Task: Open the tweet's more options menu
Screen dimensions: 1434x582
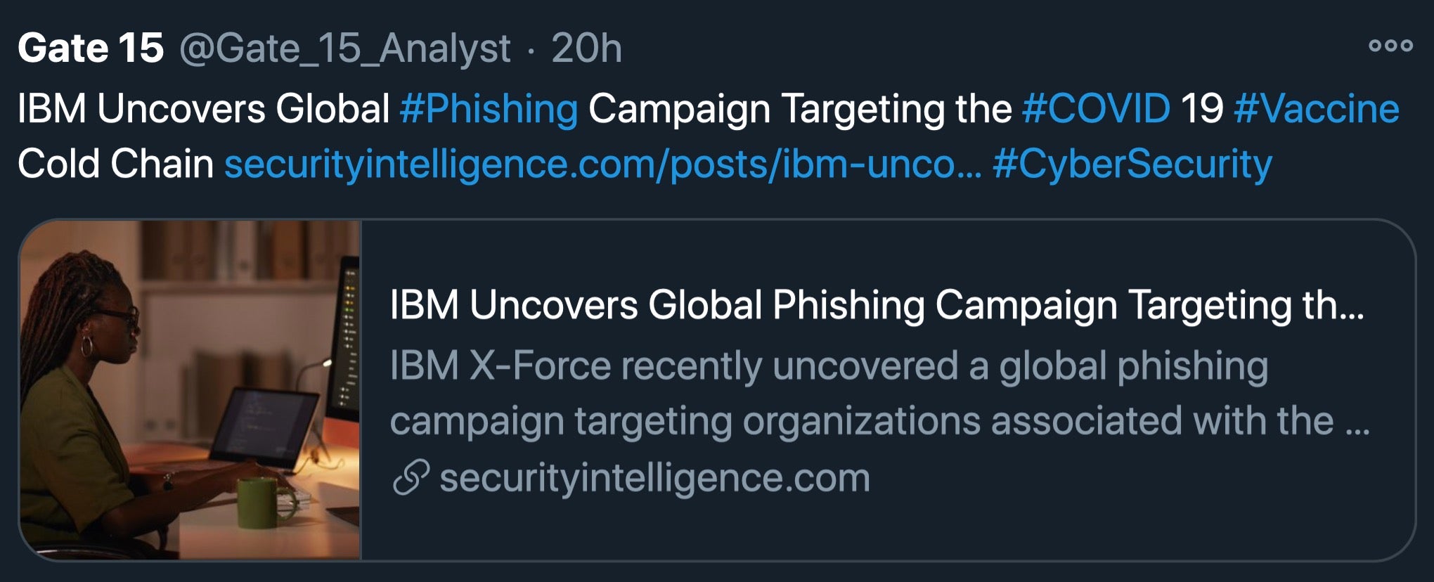Action: (1390, 46)
